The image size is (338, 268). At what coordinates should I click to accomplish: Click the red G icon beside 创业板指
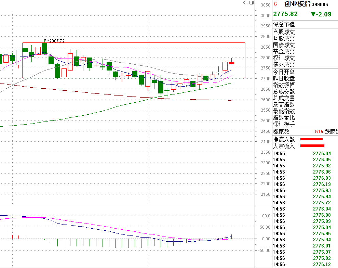[x=275, y=4]
